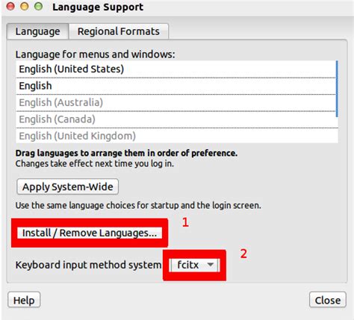This screenshot has width=354, height=320.
Task: Switch to the Regional Formats tab
Action: tap(119, 31)
